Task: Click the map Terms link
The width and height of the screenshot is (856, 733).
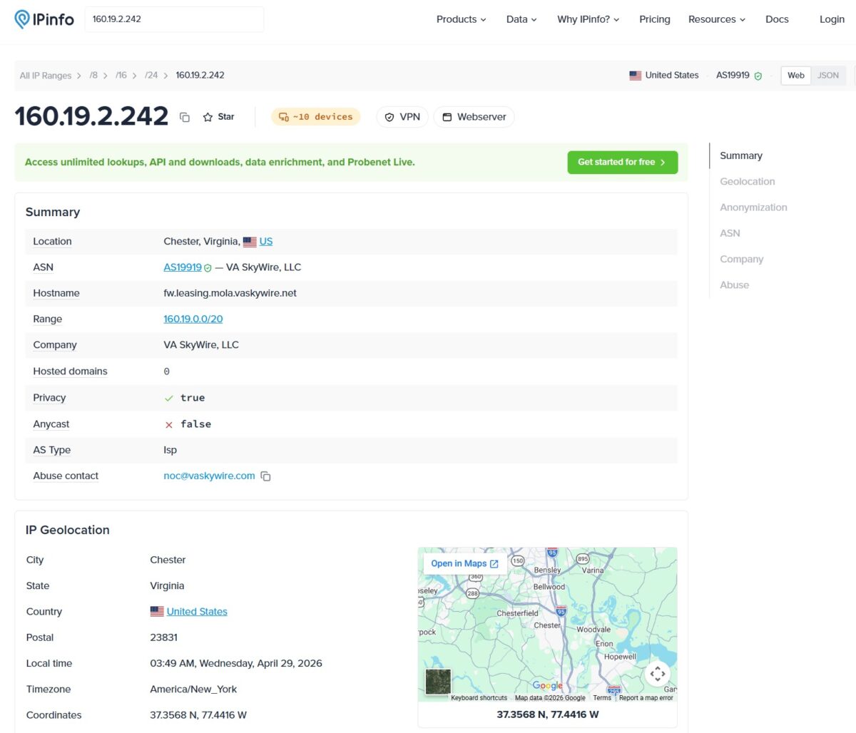Action: tap(602, 698)
